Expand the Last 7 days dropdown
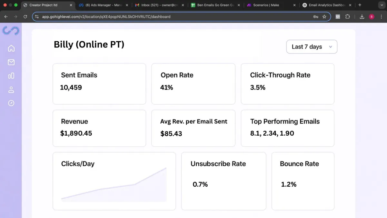The image size is (387, 218). (312, 47)
